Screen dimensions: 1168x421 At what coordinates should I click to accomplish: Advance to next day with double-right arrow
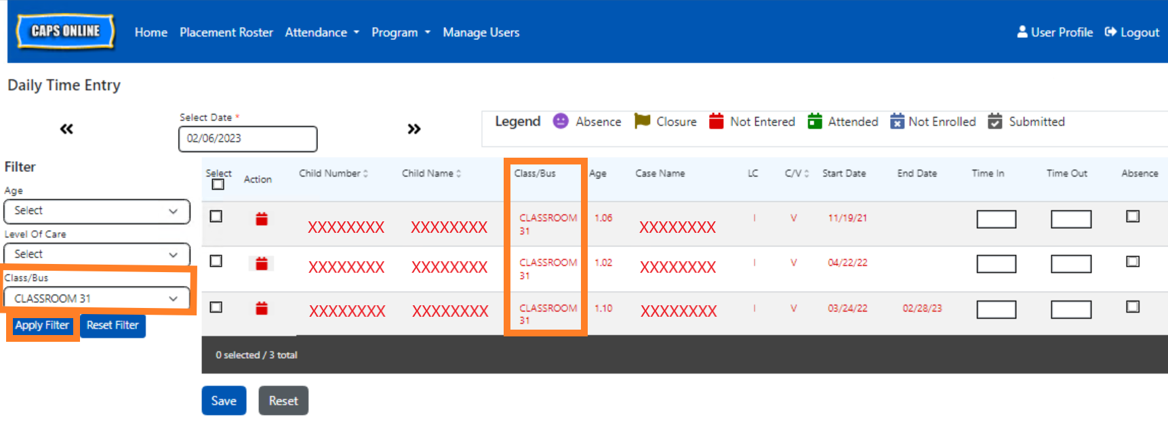[x=414, y=129]
